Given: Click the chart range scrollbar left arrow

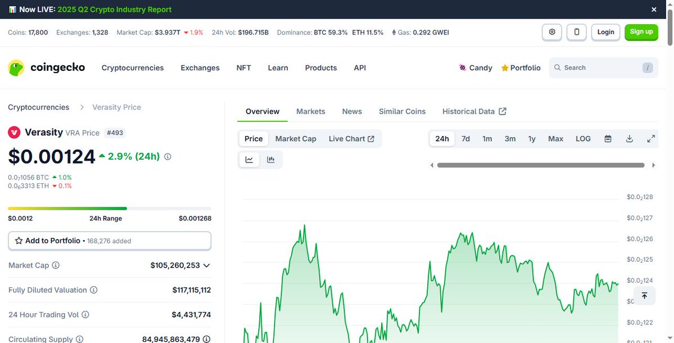Looking at the screenshot, I should [x=432, y=165].
